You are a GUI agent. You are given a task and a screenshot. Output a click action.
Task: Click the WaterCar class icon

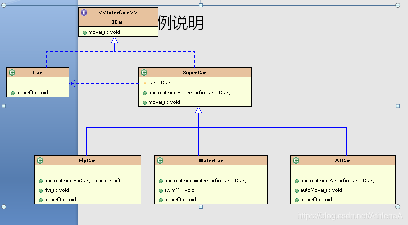(x=160, y=160)
